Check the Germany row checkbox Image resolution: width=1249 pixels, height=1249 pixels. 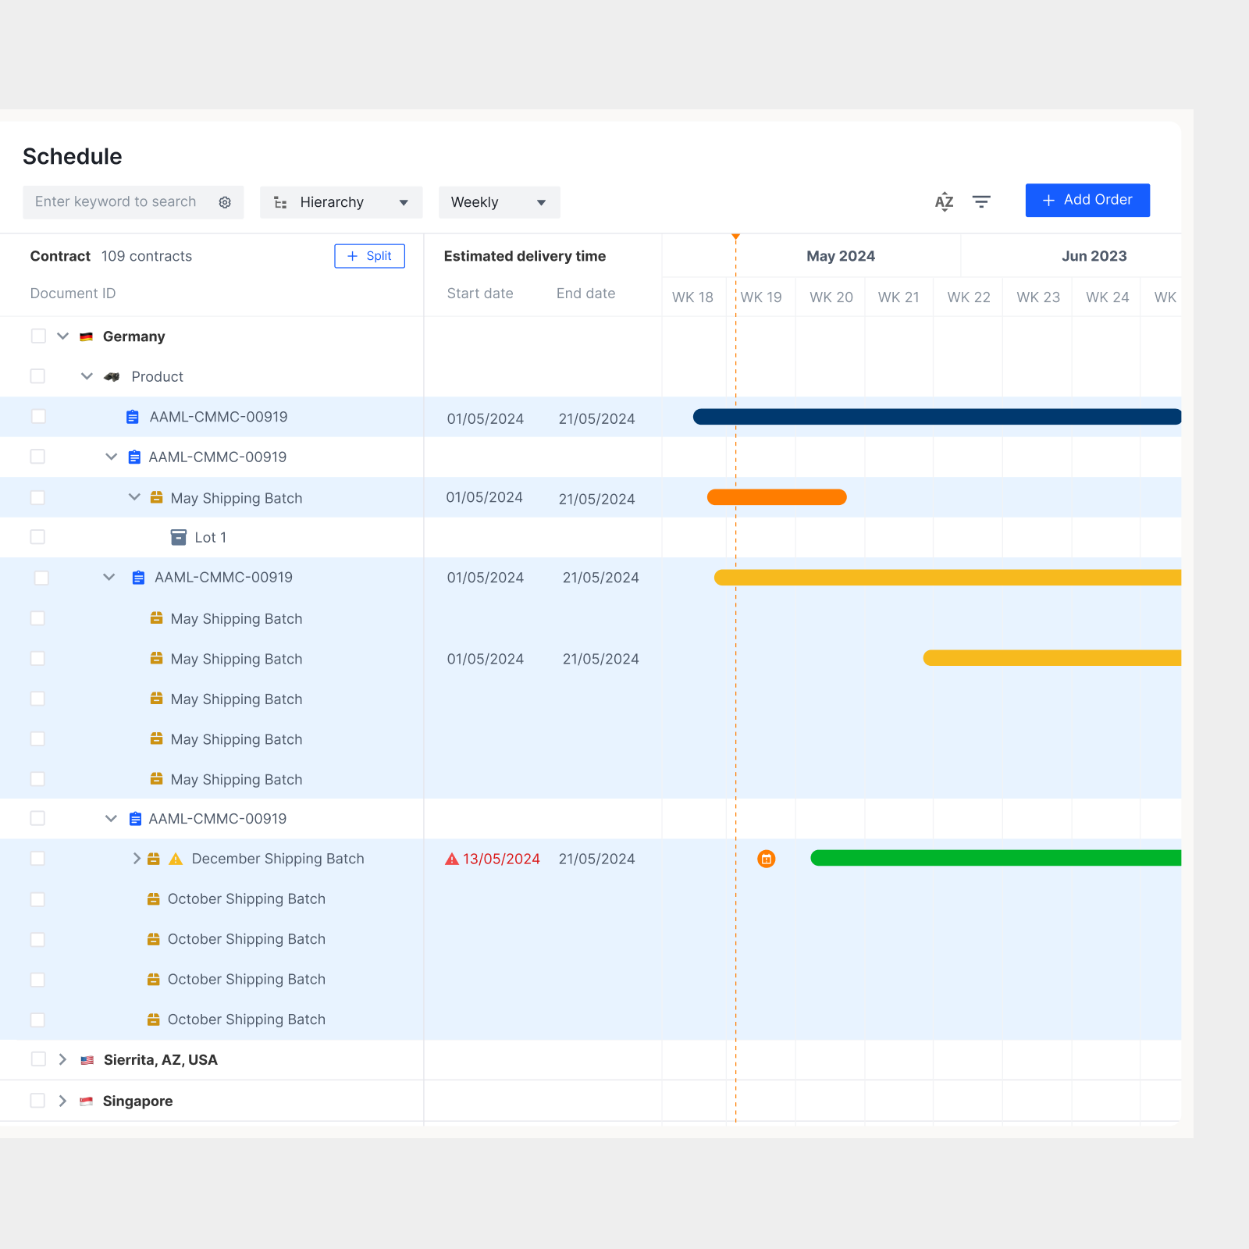(37, 336)
